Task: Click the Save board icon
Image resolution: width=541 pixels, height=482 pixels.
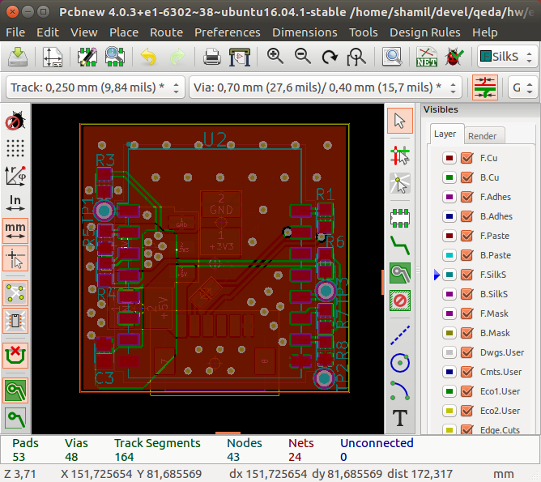Action: point(18,57)
